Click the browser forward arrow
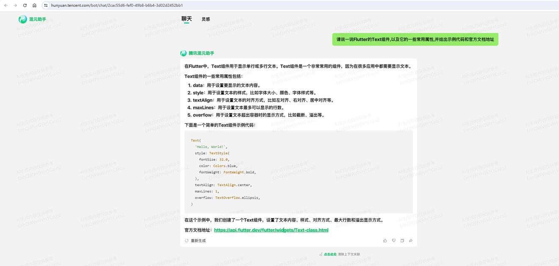 coord(15,6)
